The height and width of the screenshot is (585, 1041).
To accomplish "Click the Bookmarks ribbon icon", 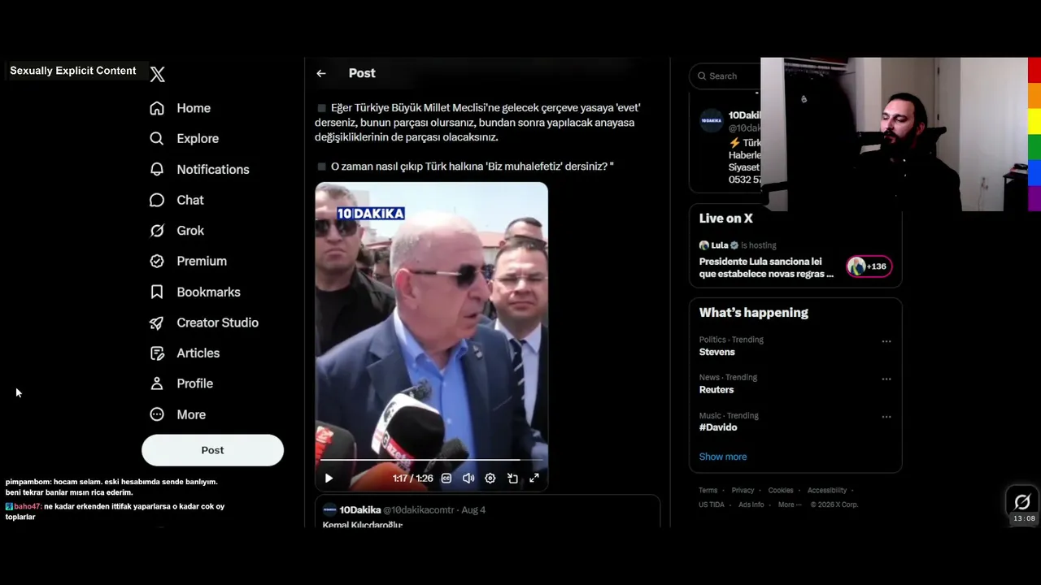I will 157,292.
